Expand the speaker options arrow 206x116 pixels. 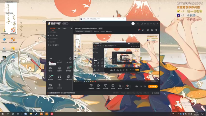pos(130,86)
